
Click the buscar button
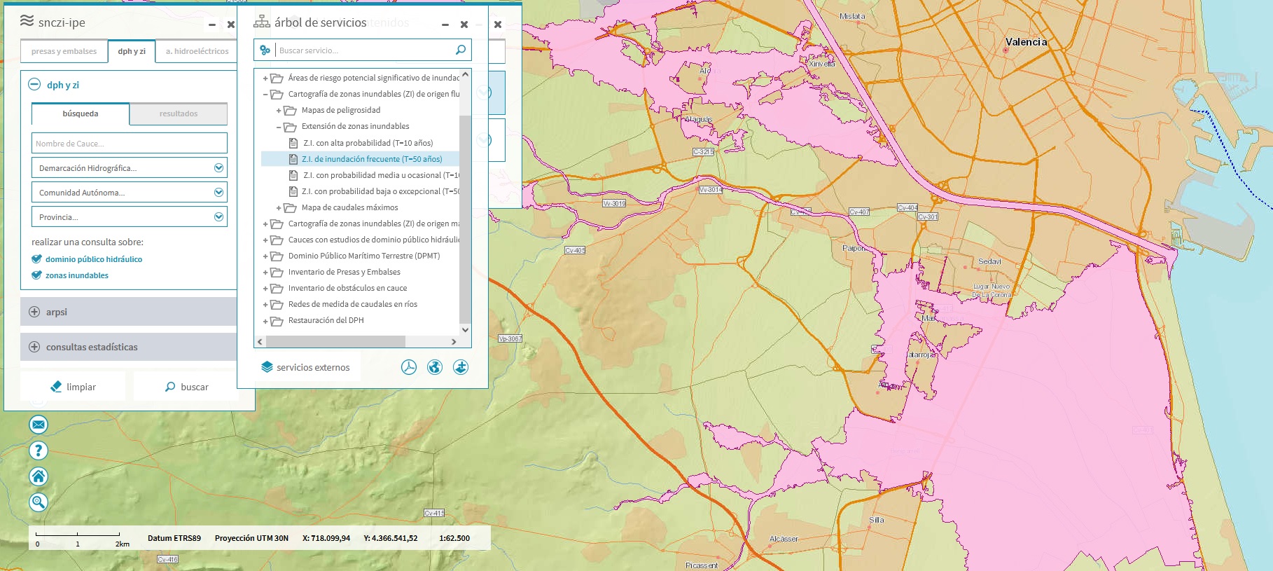click(186, 387)
